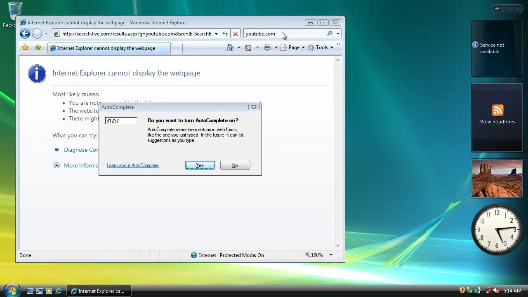Click the 'Done' status bar text
This screenshot has height=297, width=528.
[x=25, y=255]
